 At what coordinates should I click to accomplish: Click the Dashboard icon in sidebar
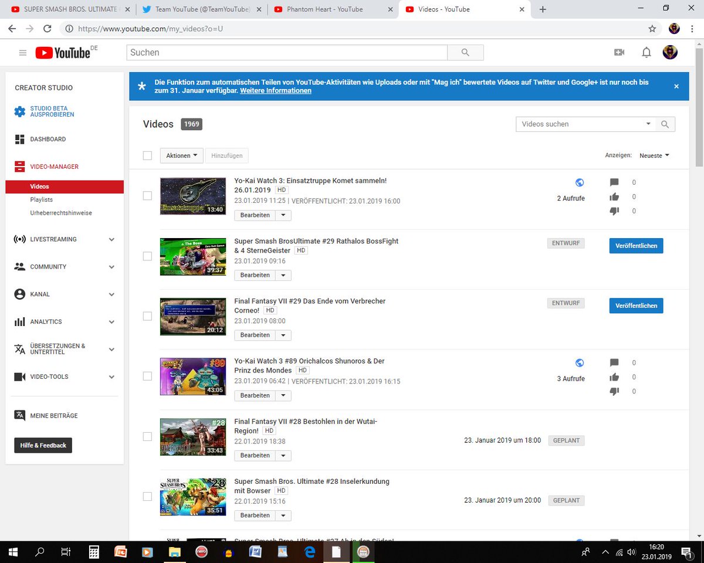pos(20,139)
